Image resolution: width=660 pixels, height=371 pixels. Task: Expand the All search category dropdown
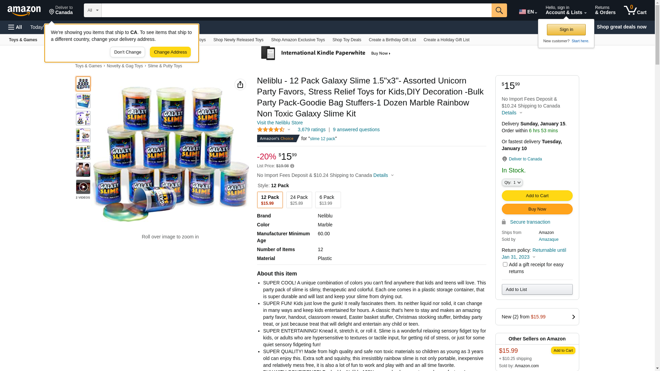pyautogui.click(x=93, y=10)
